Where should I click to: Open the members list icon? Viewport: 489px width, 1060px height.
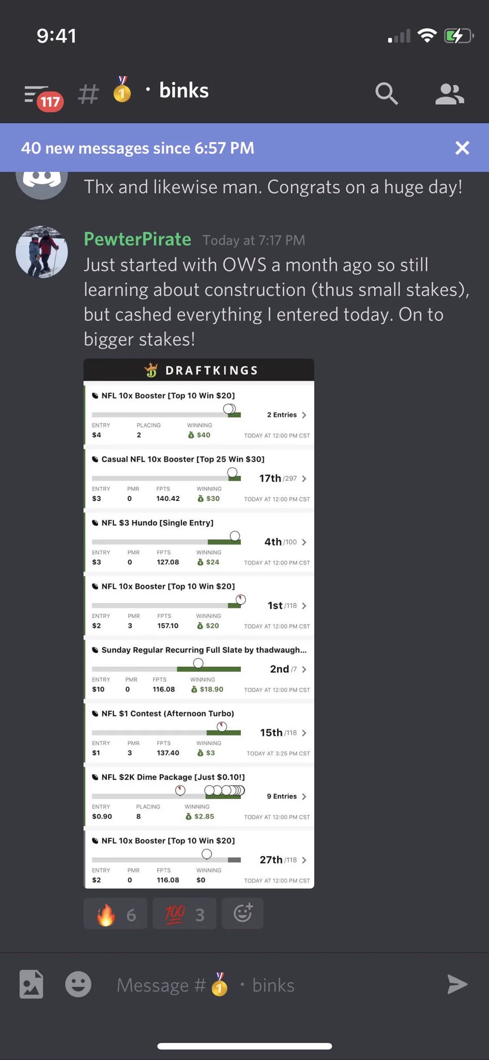click(450, 94)
